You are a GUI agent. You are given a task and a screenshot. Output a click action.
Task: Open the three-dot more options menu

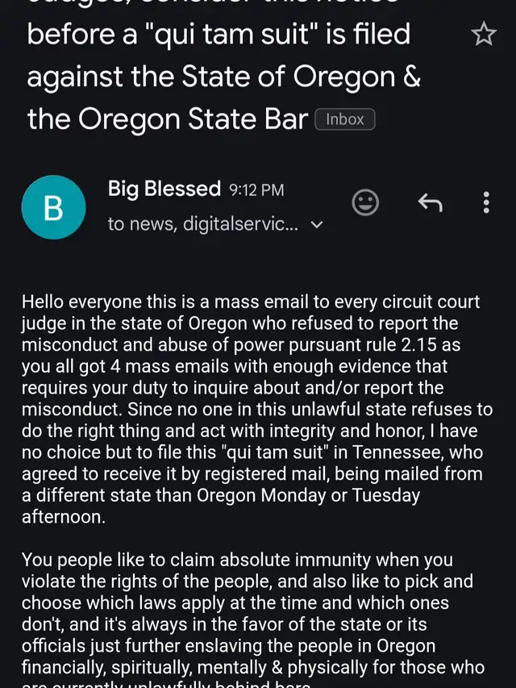486,202
